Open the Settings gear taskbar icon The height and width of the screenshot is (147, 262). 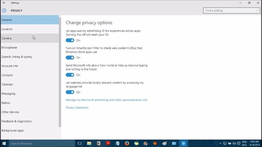click(183, 143)
